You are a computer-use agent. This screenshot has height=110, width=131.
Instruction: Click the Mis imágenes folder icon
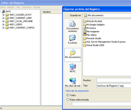click(x=85, y=31)
